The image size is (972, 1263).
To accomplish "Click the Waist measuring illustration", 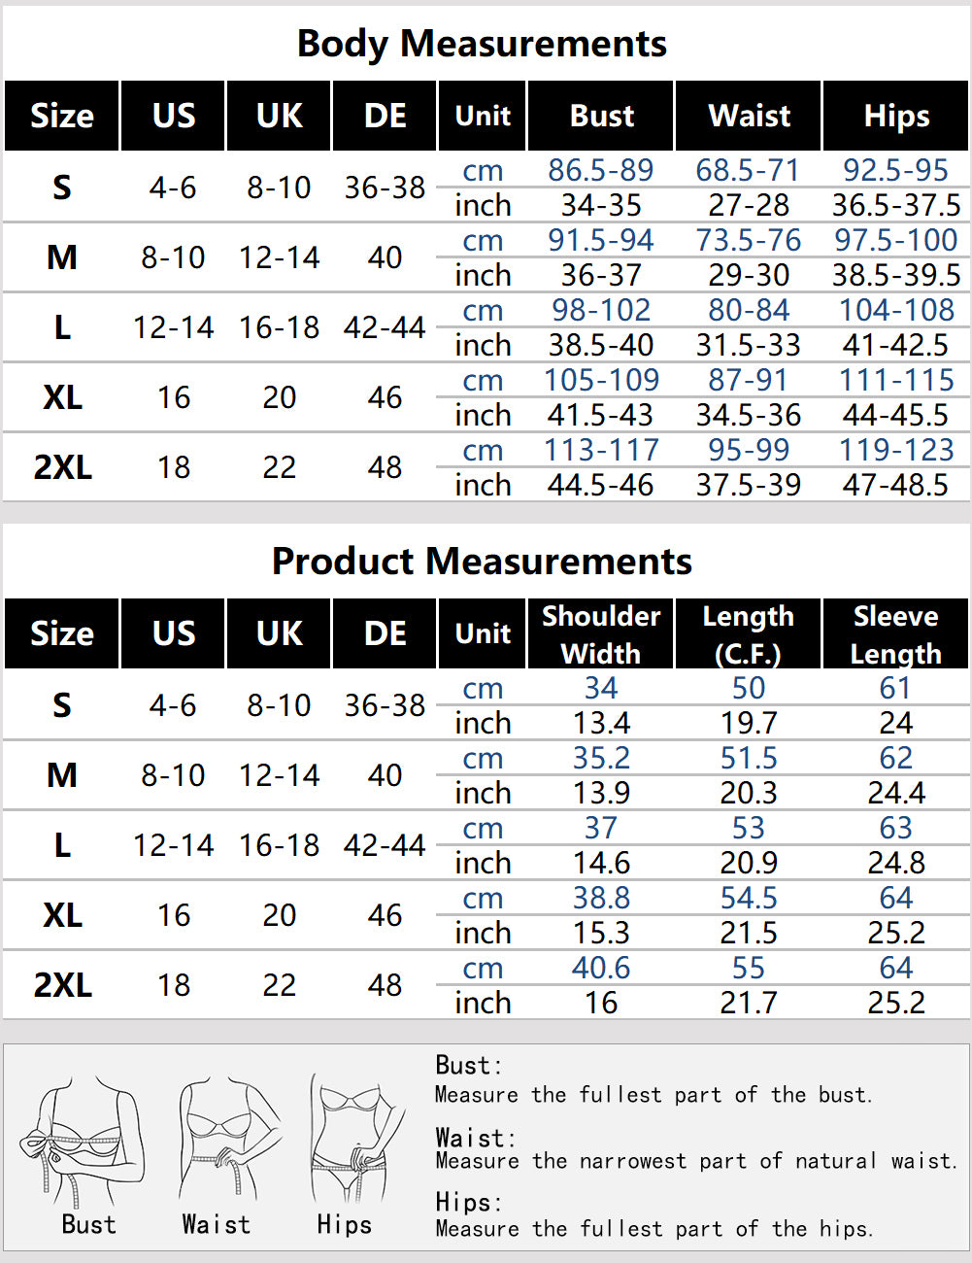I will [221, 1138].
